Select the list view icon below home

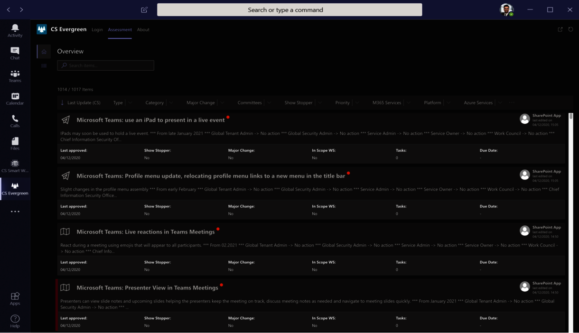(44, 66)
